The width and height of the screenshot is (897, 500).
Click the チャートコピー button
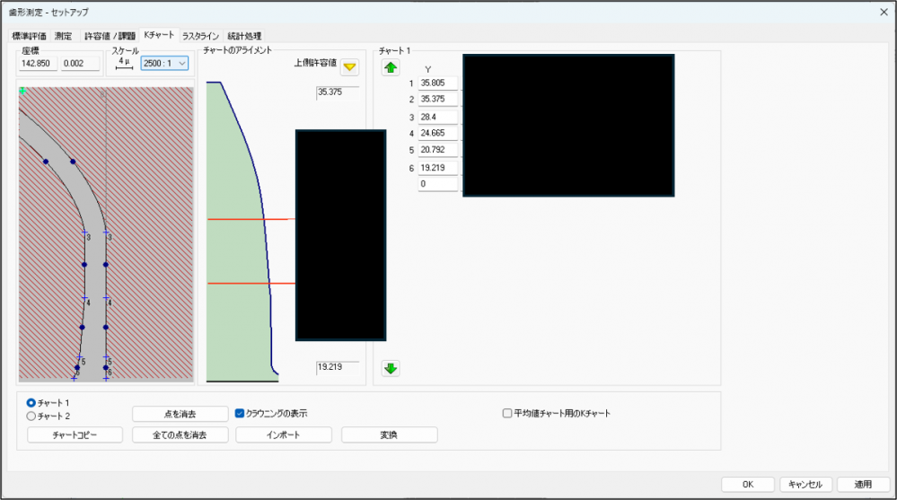[x=75, y=434]
